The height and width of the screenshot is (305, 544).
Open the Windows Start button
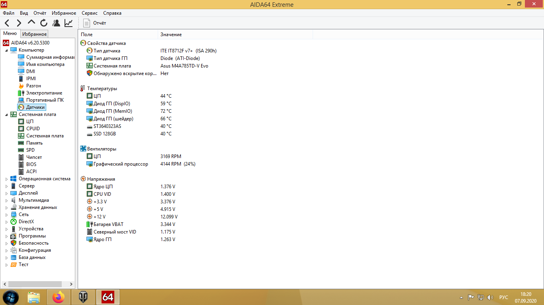click(x=10, y=297)
